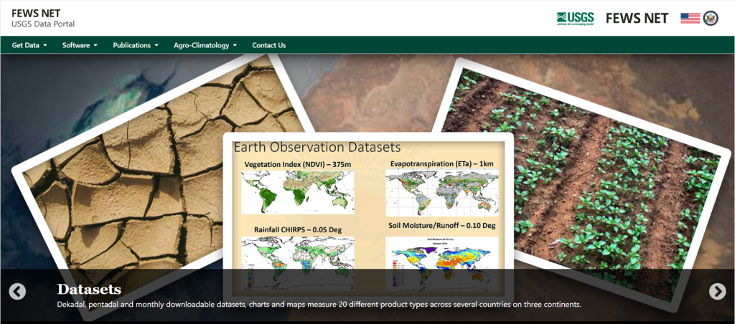Expand the Get Data dropdown menu

pos(29,45)
